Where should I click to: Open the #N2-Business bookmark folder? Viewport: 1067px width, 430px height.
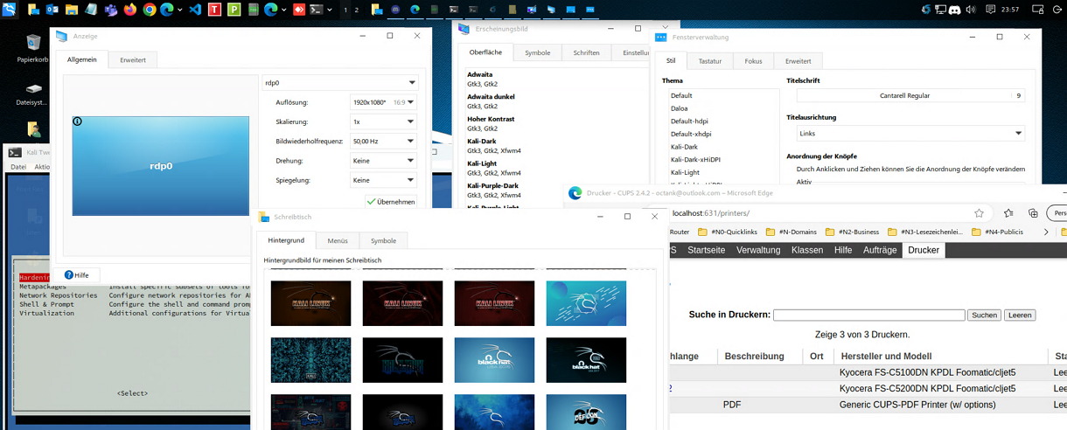(853, 232)
